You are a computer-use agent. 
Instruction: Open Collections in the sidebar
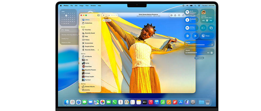[90, 23]
